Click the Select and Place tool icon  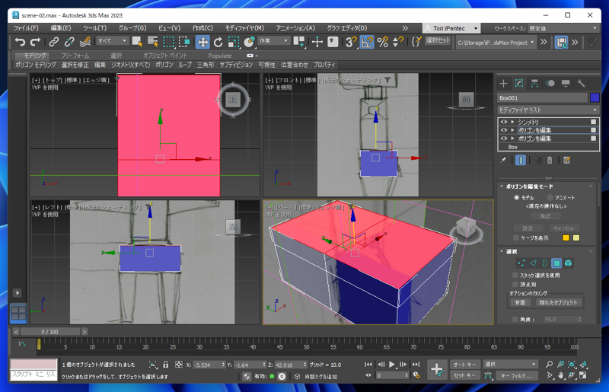click(249, 42)
